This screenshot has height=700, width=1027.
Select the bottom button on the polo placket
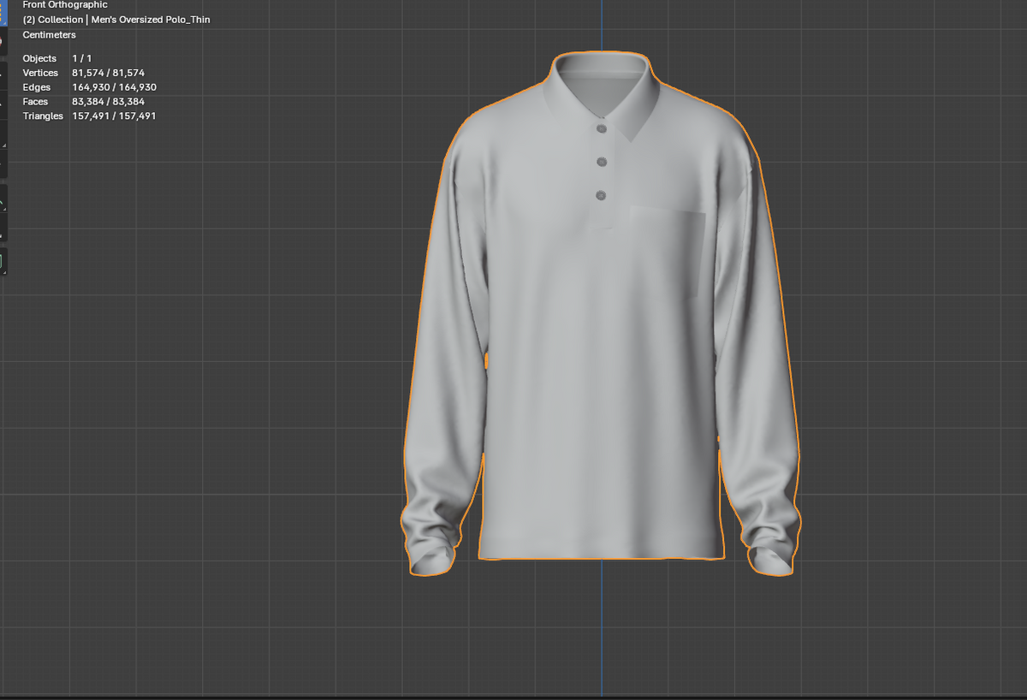[x=601, y=196]
